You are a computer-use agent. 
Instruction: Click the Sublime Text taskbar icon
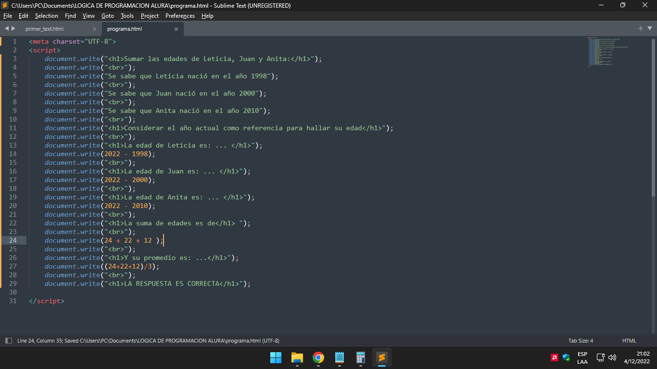click(x=382, y=357)
